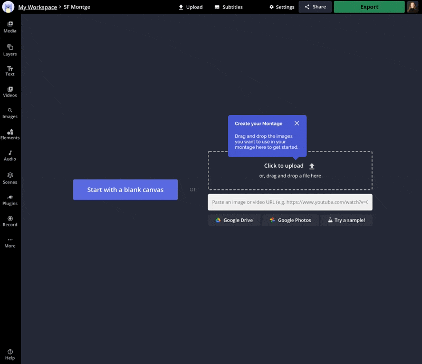Open Subtitles from the top bar
This screenshot has height=364, width=422.
point(228,7)
